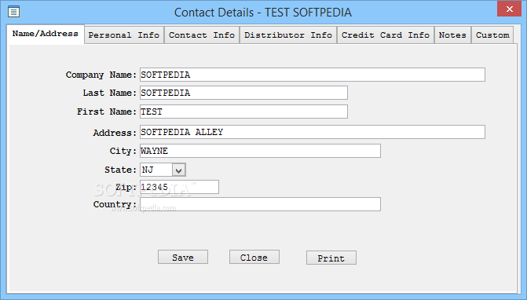Click the State label
This screenshot has width=527, height=300.
pyautogui.click(x=120, y=170)
